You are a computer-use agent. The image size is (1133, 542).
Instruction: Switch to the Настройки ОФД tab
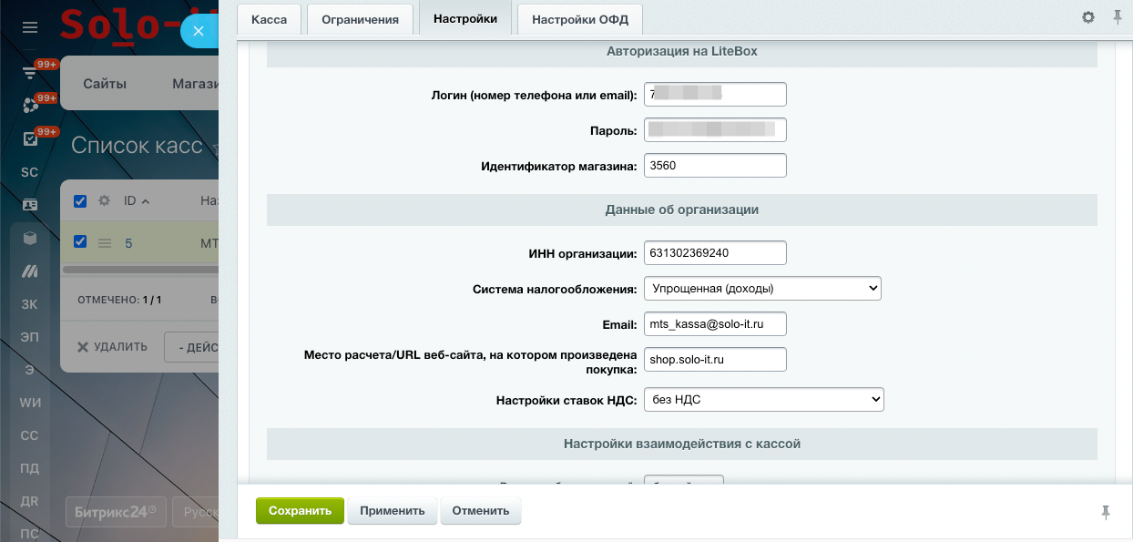579,19
